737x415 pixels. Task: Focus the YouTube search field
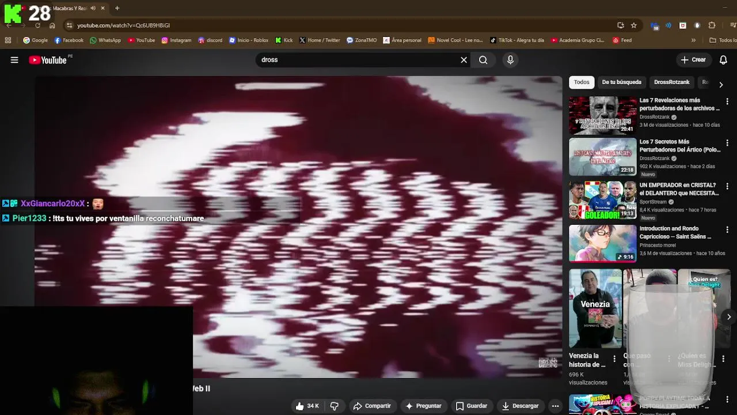359,60
